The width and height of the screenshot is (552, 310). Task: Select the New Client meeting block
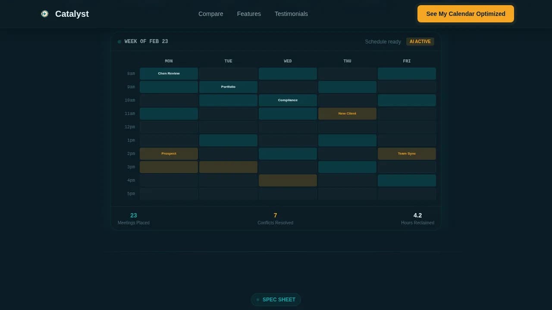click(x=347, y=114)
